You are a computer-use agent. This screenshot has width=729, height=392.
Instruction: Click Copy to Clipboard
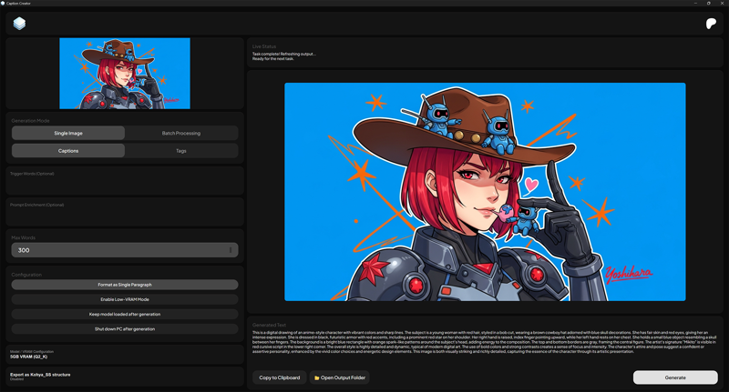pyautogui.click(x=280, y=377)
